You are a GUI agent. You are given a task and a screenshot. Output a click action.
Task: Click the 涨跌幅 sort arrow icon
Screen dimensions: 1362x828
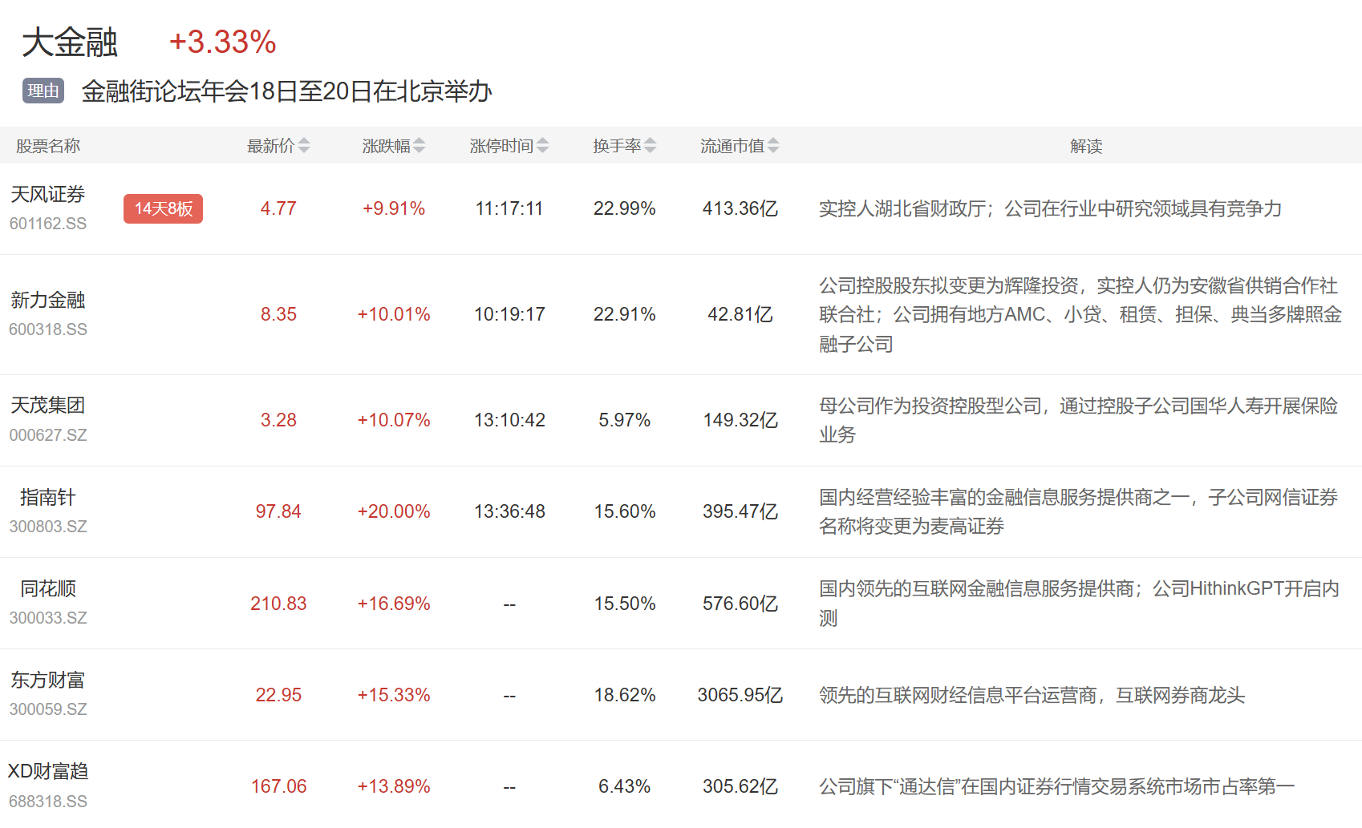tap(419, 146)
